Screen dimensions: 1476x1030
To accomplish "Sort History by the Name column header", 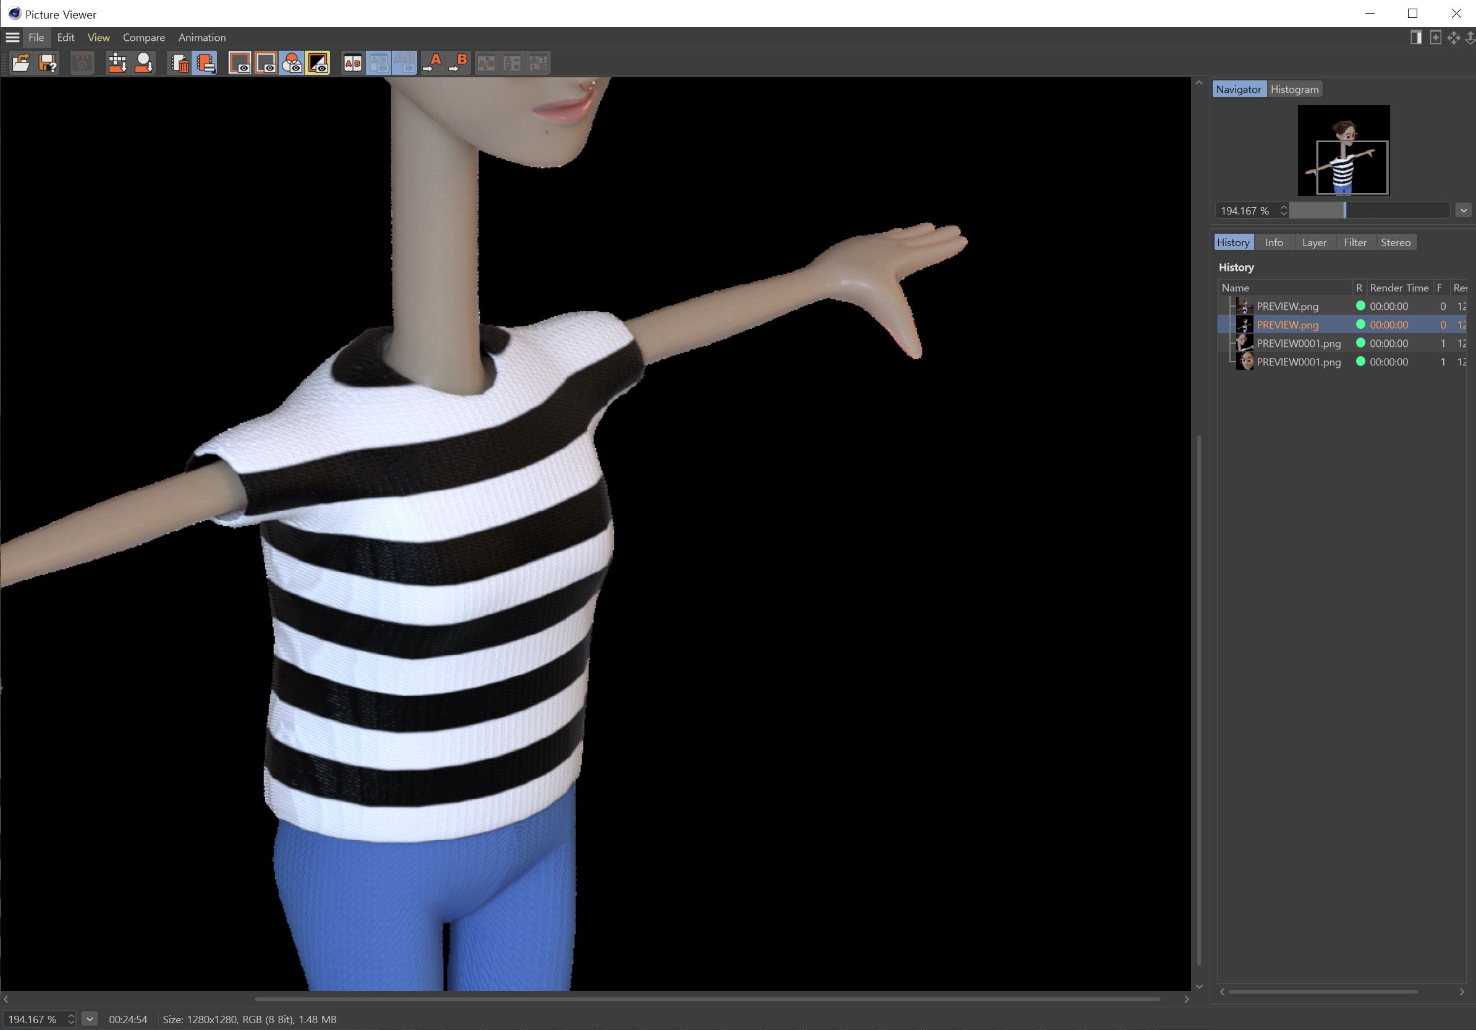I will 1285,288.
